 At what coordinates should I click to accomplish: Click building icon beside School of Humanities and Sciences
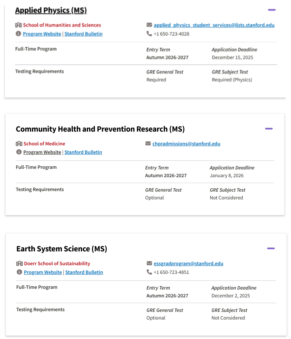coord(19,25)
